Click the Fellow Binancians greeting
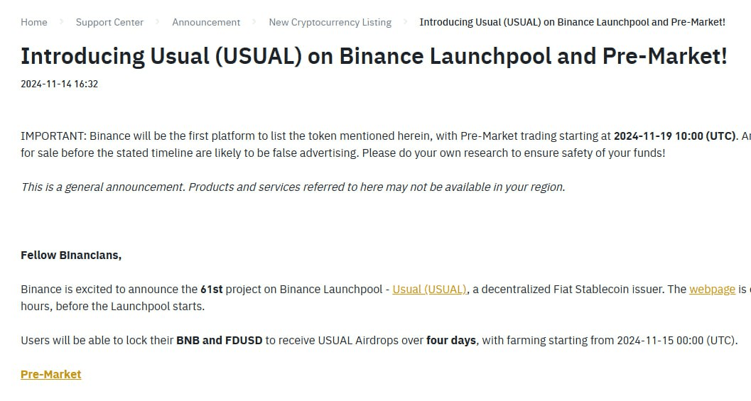This screenshot has height=401, width=751. [71, 255]
